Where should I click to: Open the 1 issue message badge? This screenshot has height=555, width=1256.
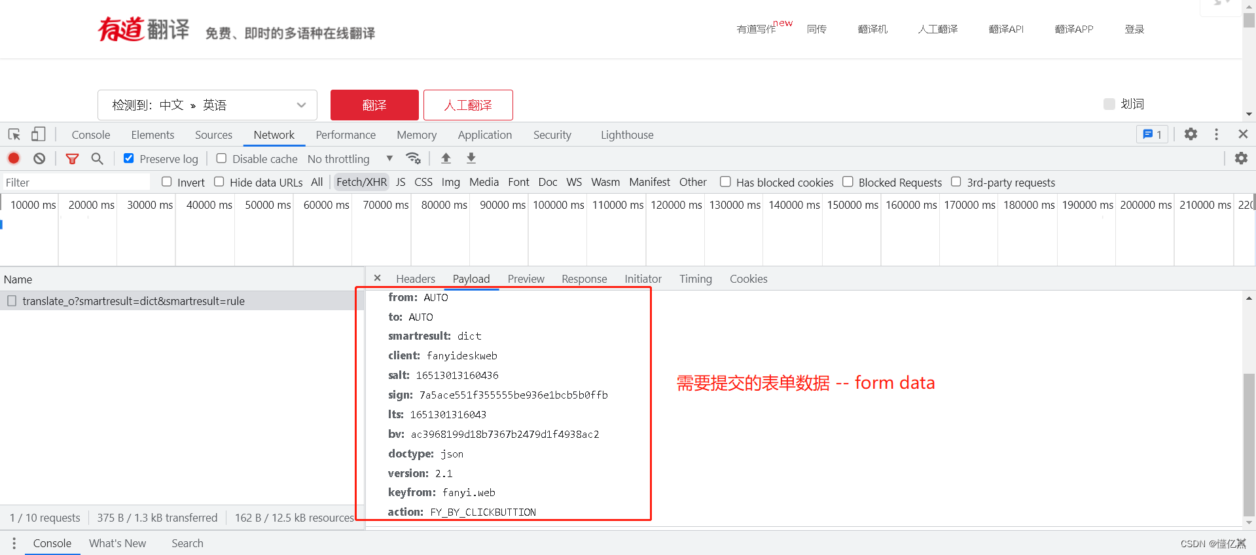click(1153, 134)
